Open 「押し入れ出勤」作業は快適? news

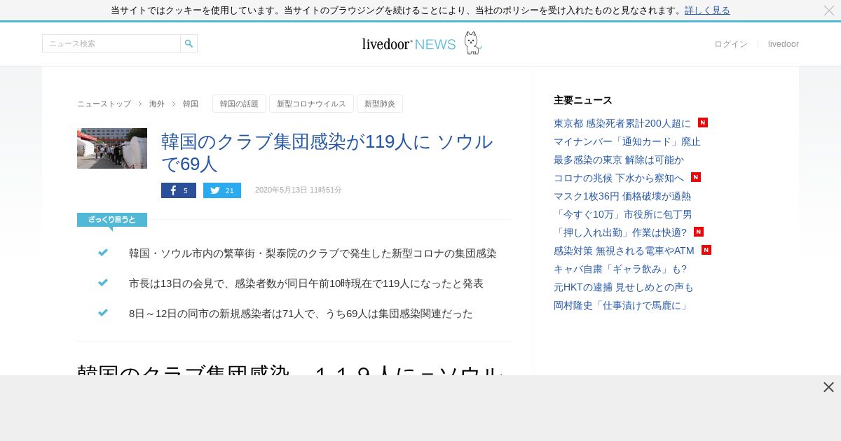pyautogui.click(x=620, y=232)
